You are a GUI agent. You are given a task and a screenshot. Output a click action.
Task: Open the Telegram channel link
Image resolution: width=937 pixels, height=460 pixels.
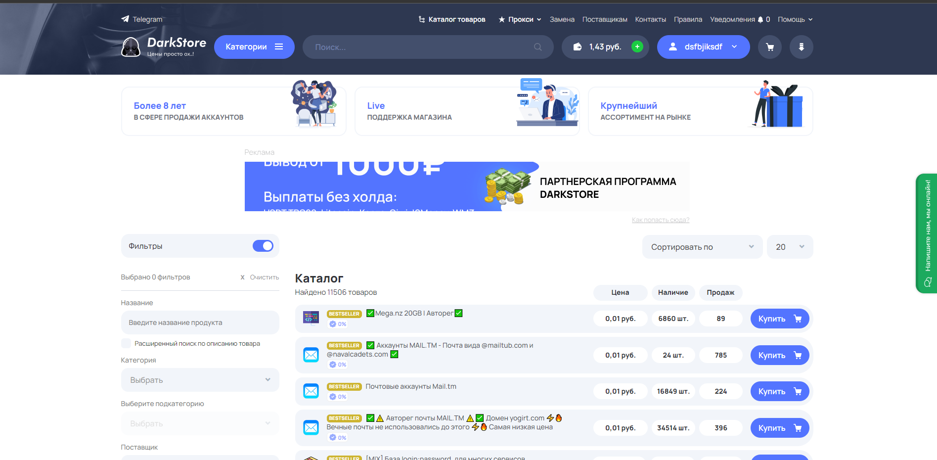tap(142, 19)
